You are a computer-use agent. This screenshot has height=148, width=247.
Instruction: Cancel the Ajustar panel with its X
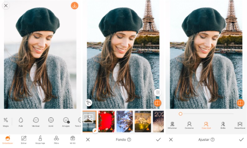click(171, 140)
